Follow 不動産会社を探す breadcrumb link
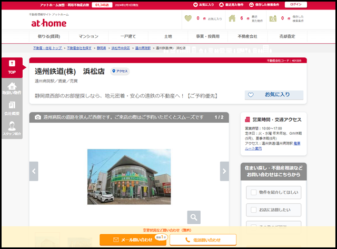The height and width of the screenshot is (249, 337). 79,48
